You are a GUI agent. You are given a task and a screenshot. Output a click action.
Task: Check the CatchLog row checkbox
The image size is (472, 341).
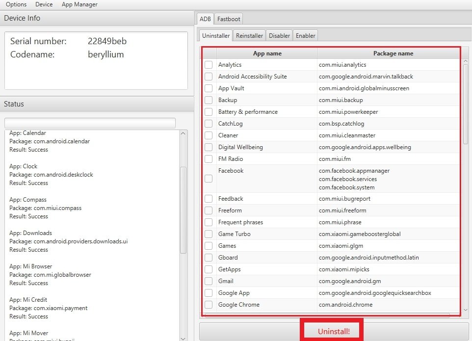[209, 124]
